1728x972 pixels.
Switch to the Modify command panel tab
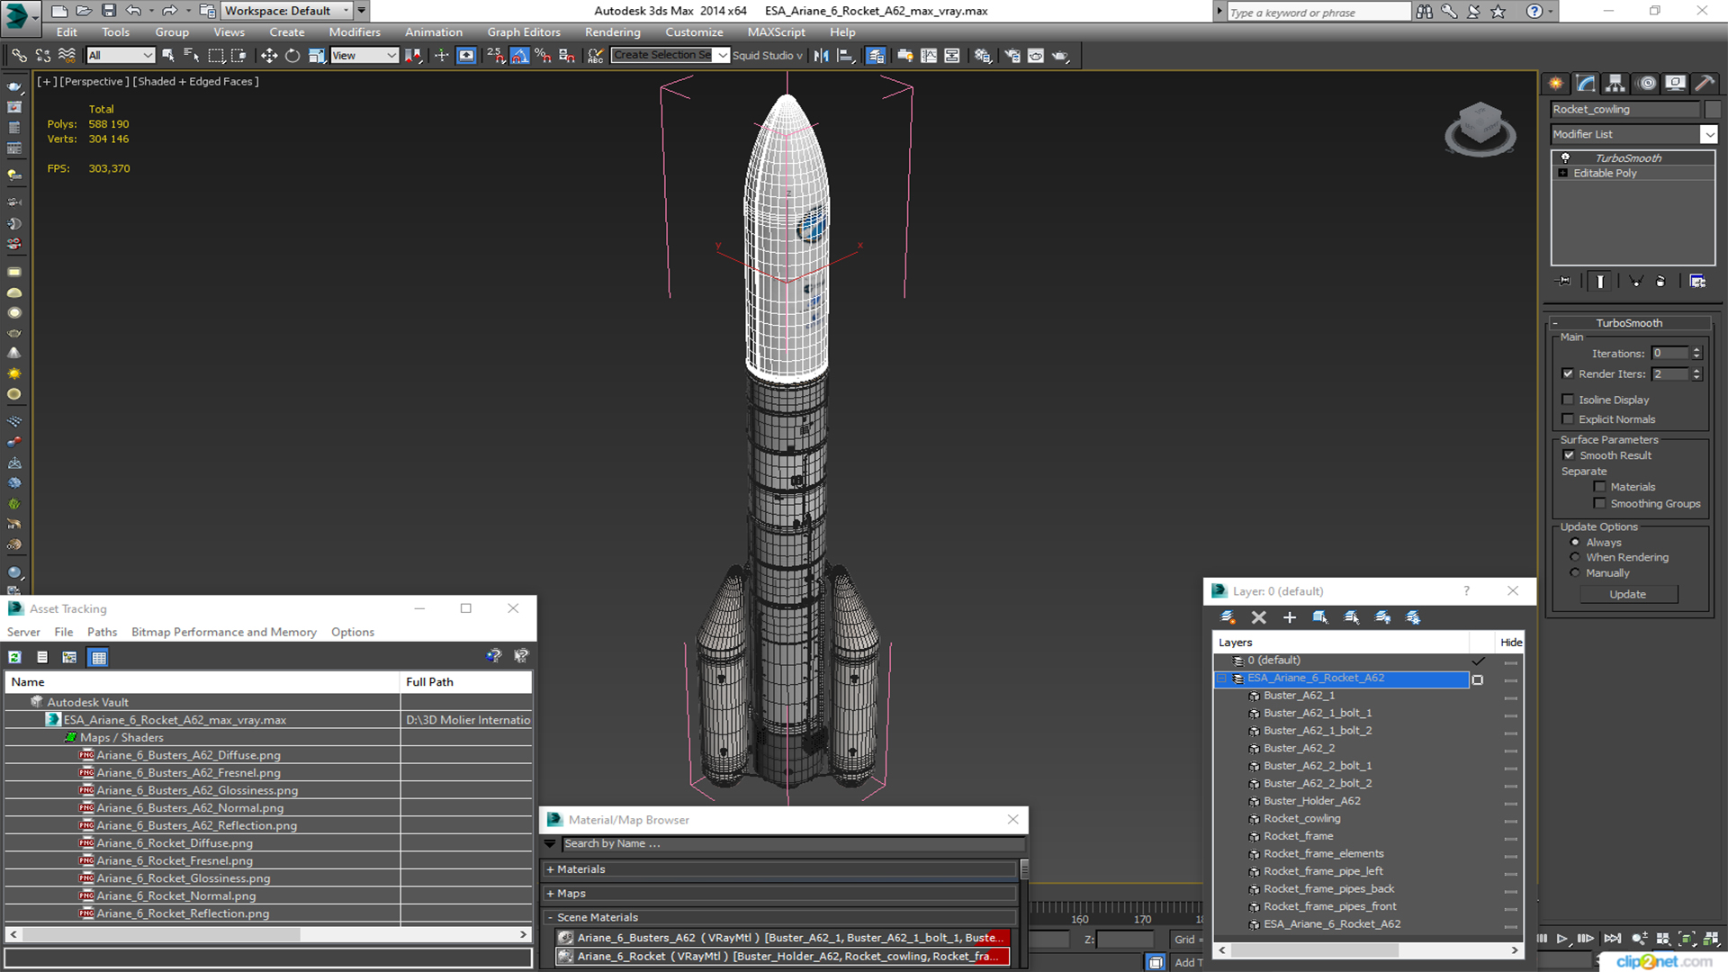pos(1586,84)
